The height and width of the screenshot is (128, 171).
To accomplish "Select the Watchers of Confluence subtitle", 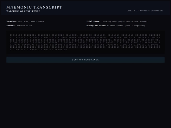I will click(23, 11).
